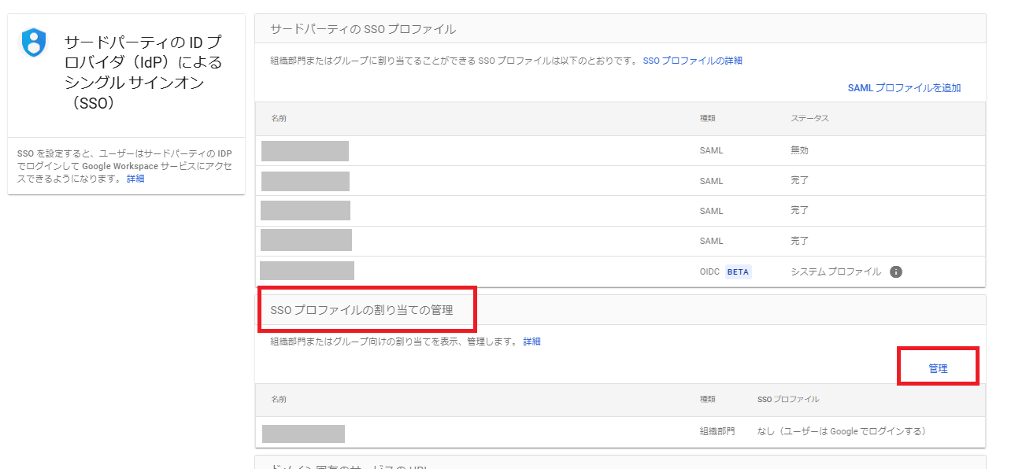Open the 詳細 link in the left SSO card
Screen dimensions: 1011x469
[x=135, y=179]
